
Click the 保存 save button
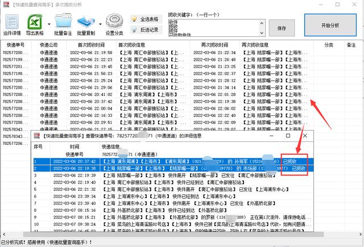click(282, 28)
